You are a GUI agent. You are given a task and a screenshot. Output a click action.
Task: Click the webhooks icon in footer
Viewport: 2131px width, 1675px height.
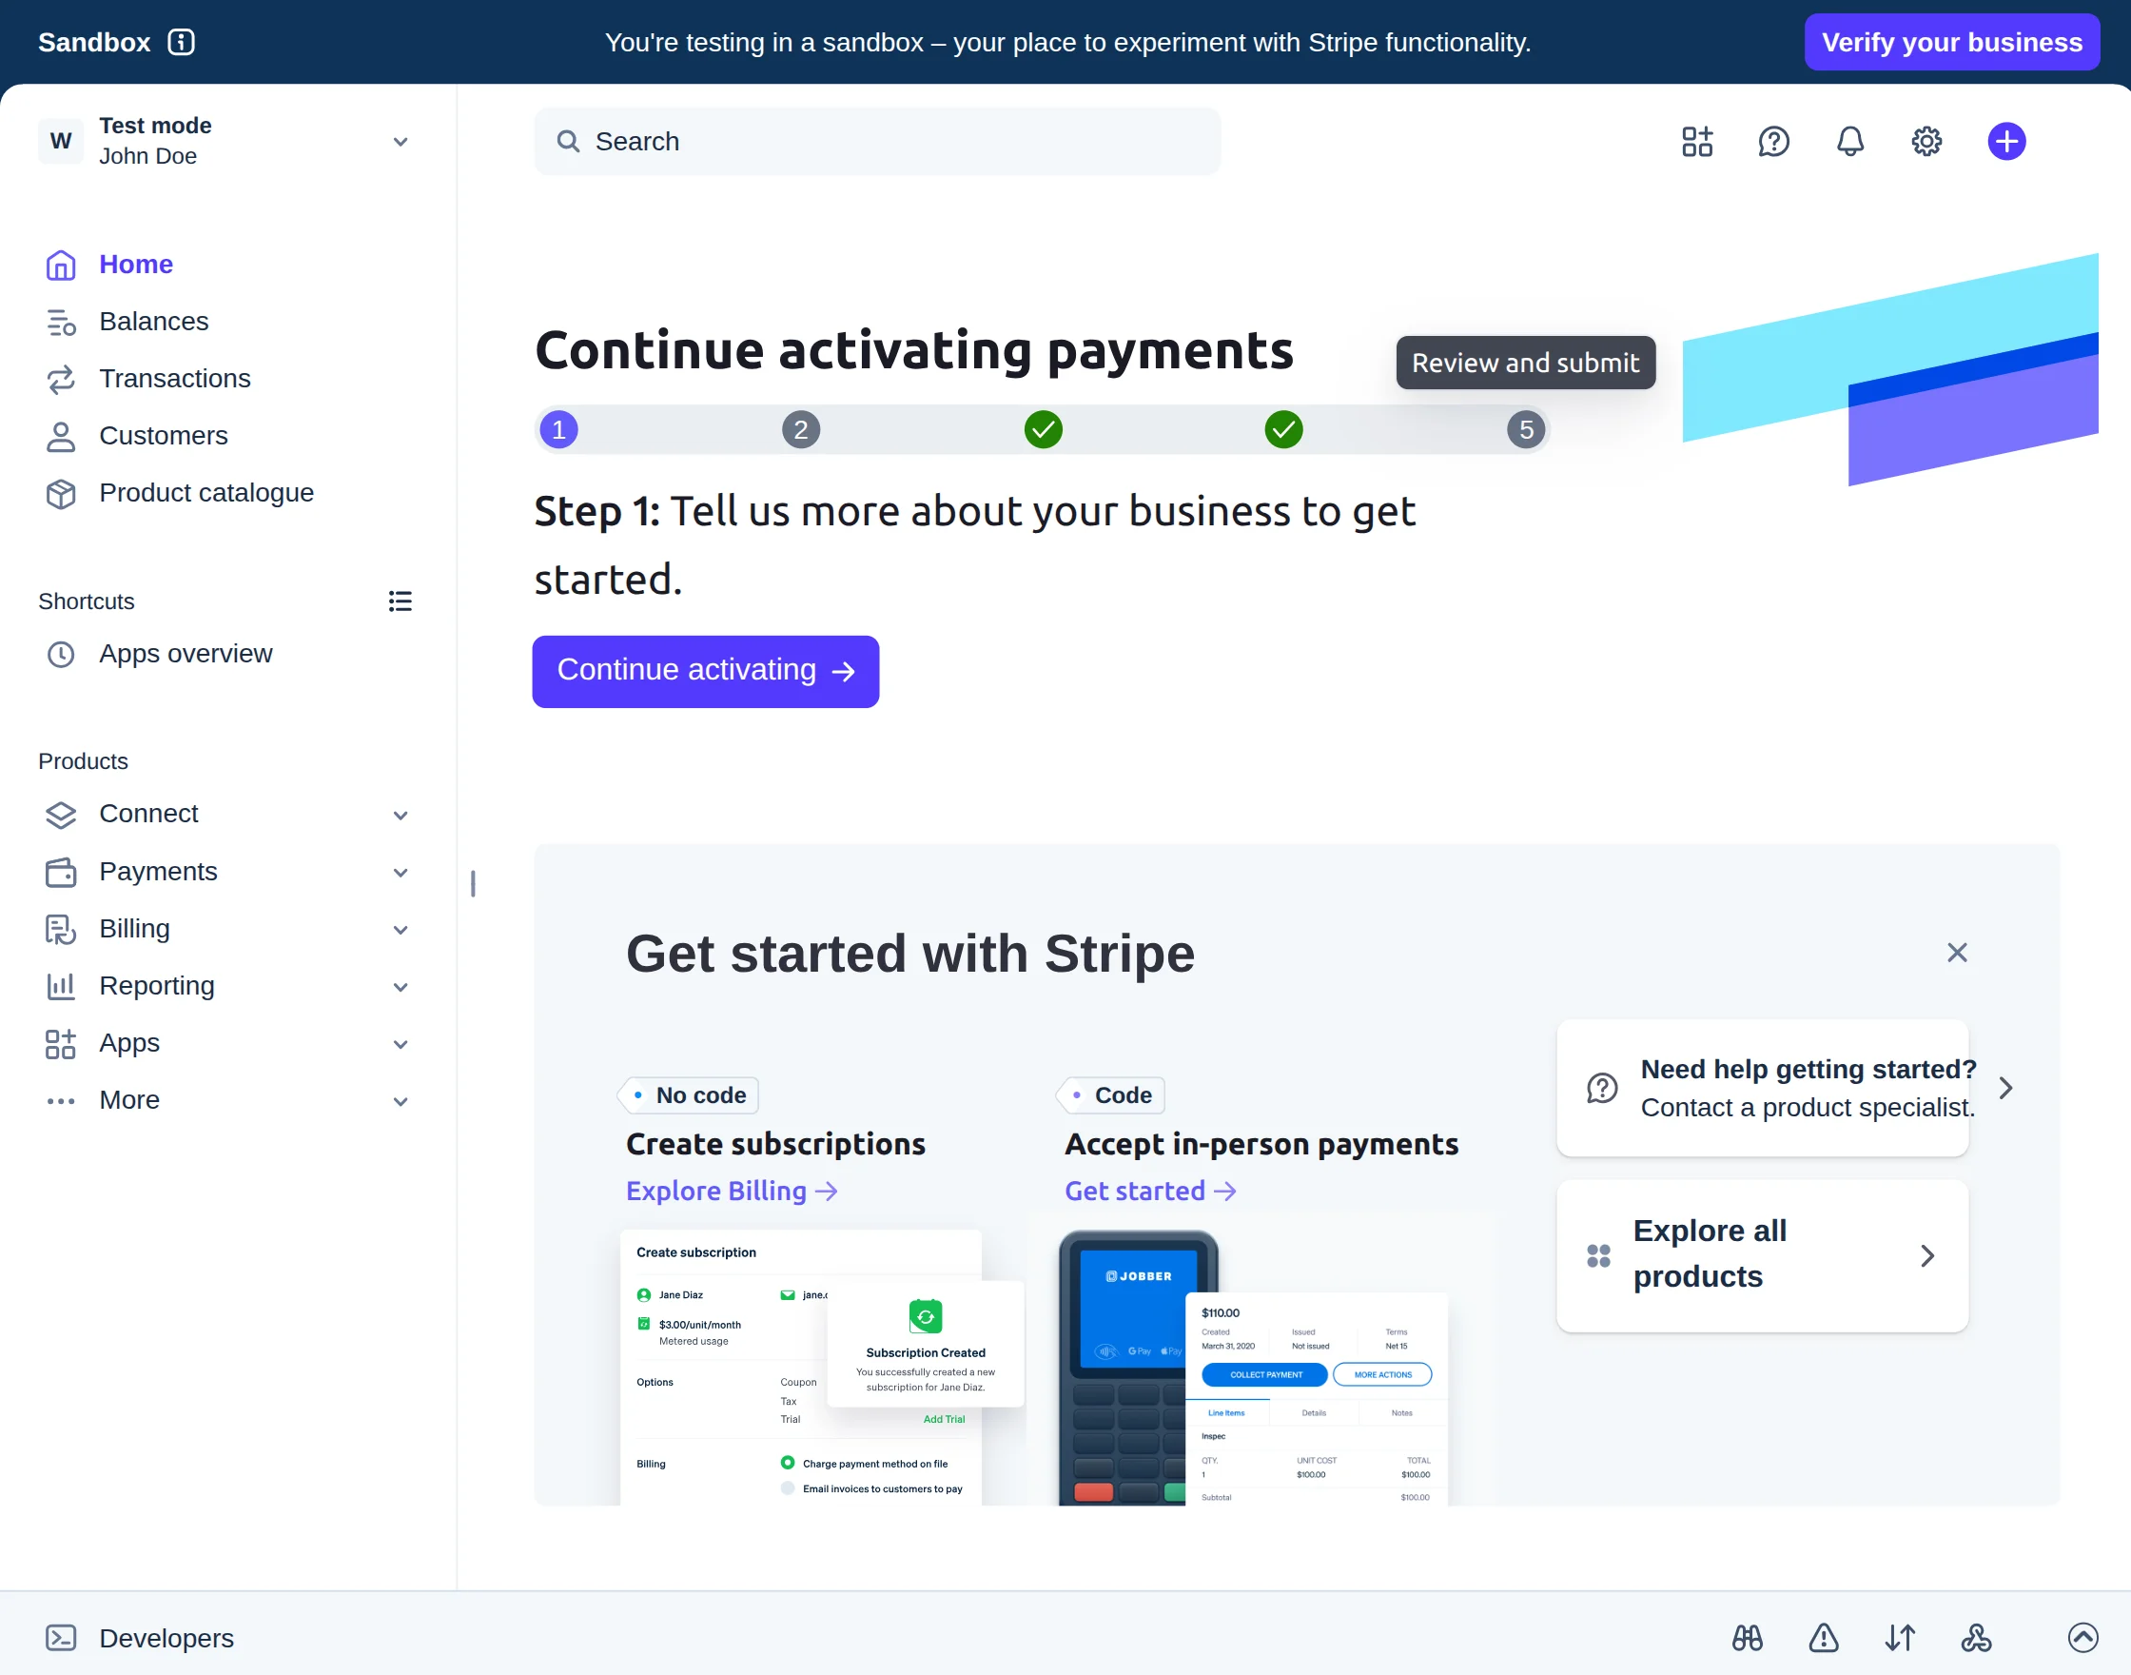tap(1976, 1638)
